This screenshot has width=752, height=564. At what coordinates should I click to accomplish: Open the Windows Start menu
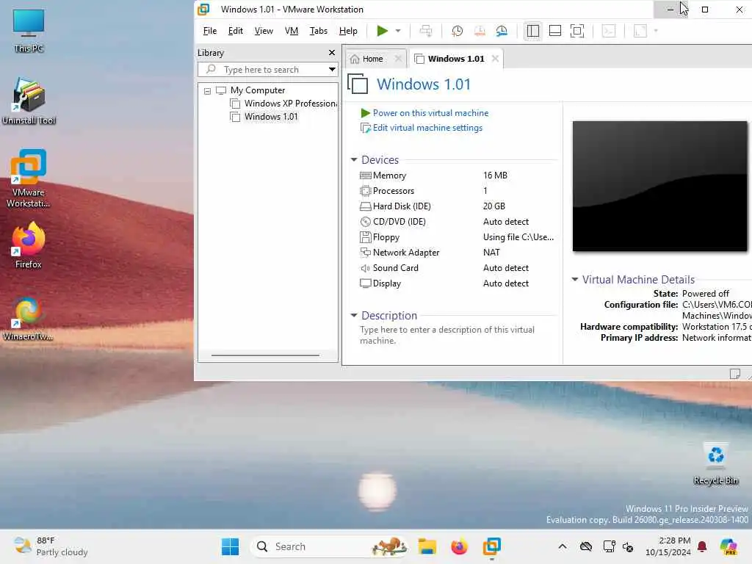230,546
